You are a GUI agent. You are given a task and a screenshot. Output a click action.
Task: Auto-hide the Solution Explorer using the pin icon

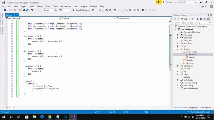(209, 15)
